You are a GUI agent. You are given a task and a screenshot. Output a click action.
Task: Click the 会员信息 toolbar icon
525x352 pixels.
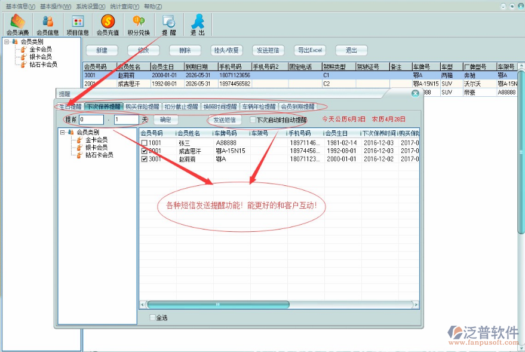click(48, 24)
